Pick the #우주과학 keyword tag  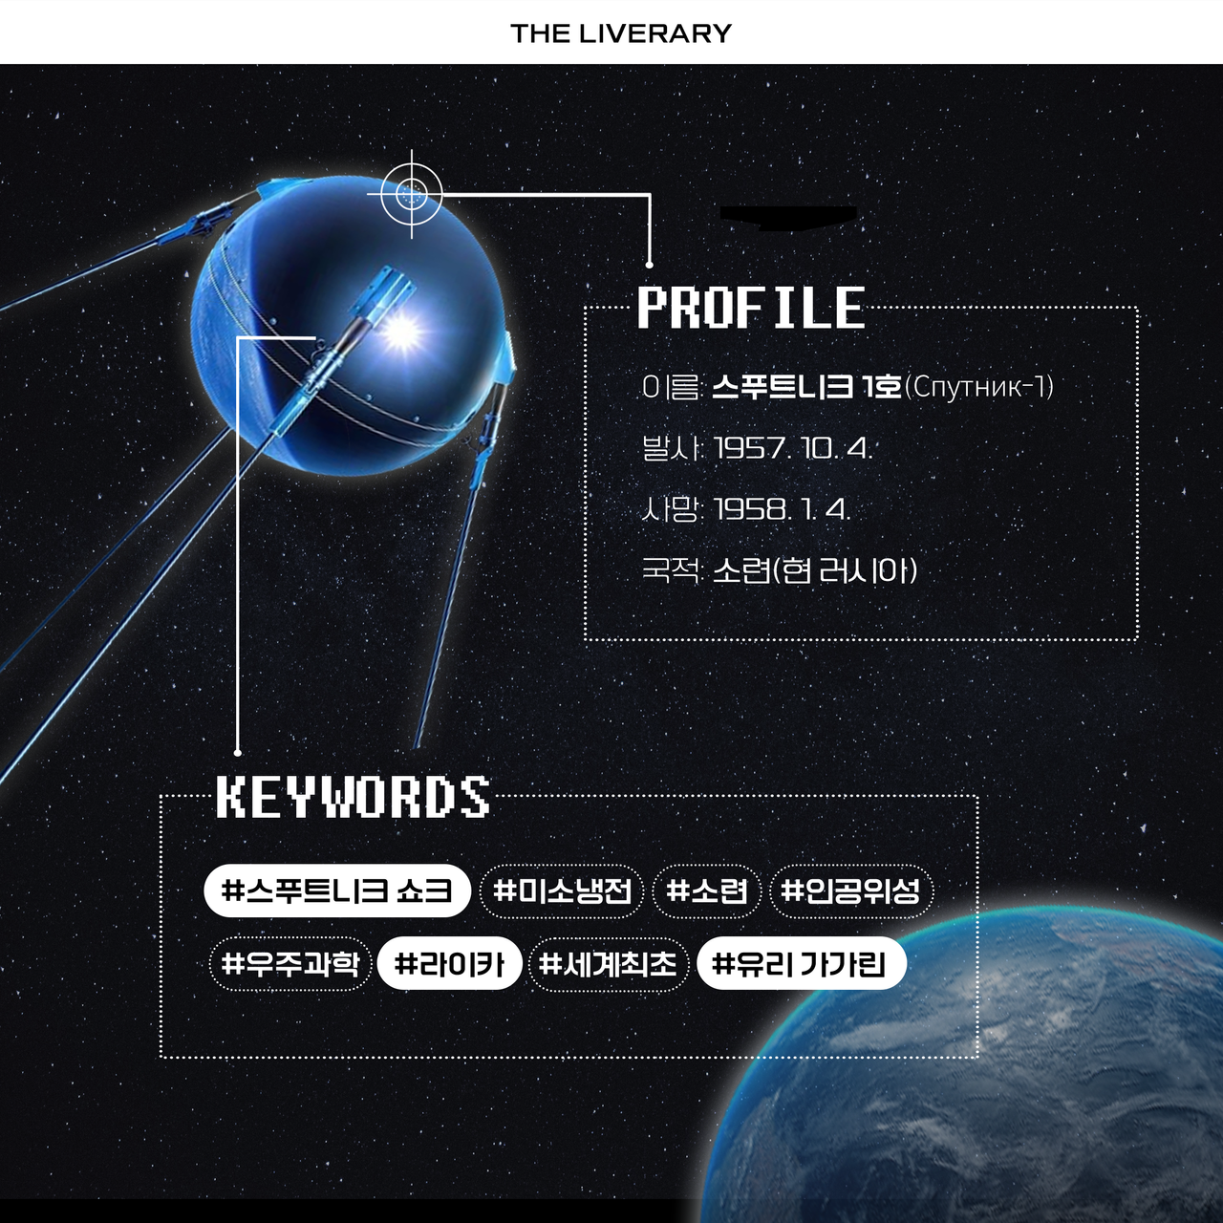point(290,963)
